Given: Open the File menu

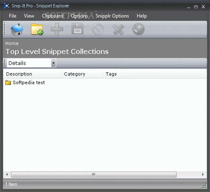Looking at the screenshot, I should coord(13,16).
